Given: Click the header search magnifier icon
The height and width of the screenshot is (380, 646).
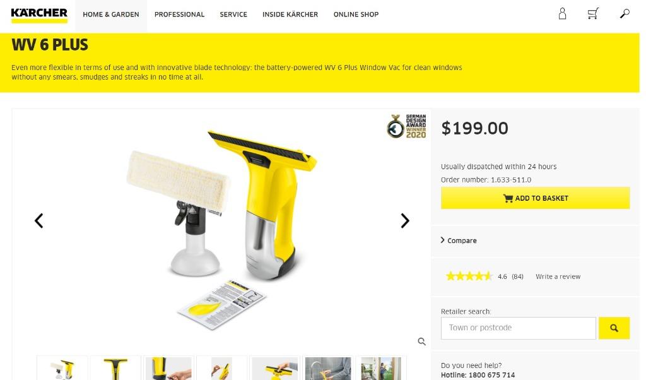Looking at the screenshot, I should (625, 14).
